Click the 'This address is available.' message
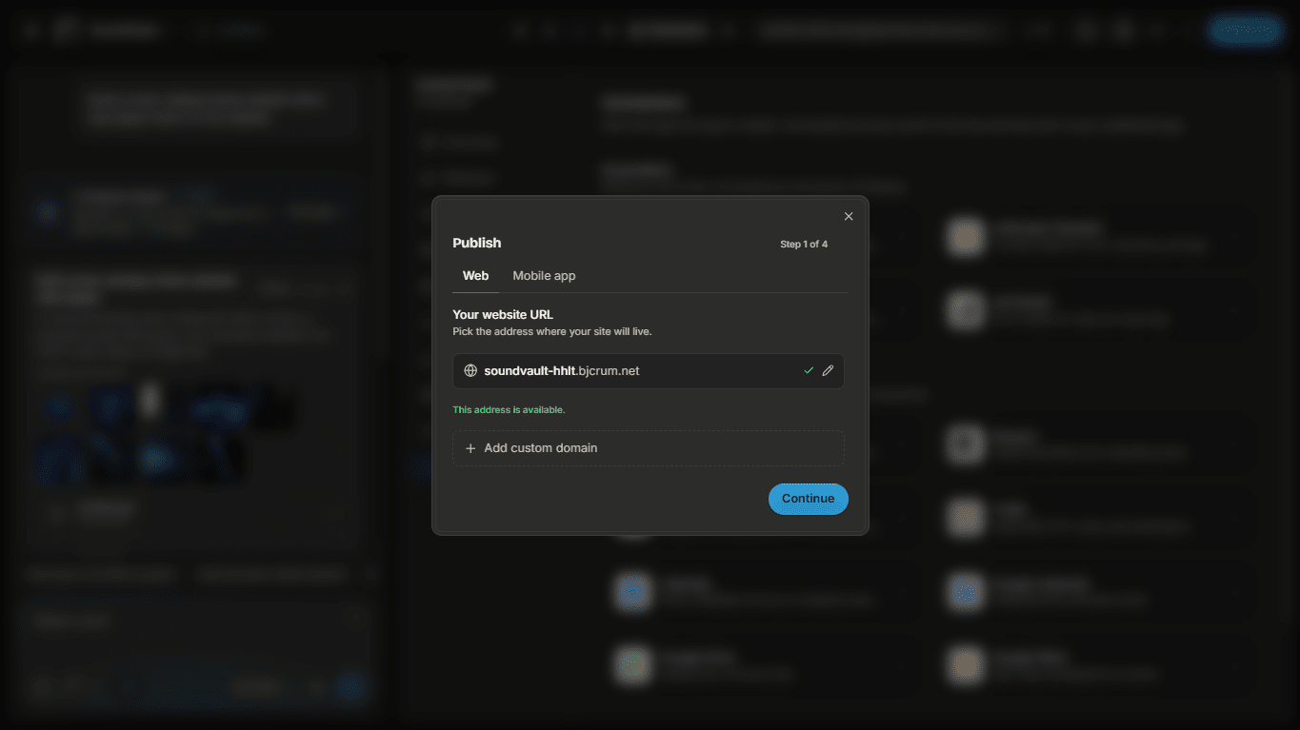Viewport: 1300px width, 730px height. pyautogui.click(x=509, y=410)
